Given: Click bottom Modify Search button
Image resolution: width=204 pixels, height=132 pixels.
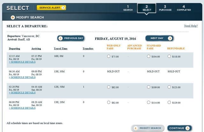Looking at the screenshot, I should [148, 128].
